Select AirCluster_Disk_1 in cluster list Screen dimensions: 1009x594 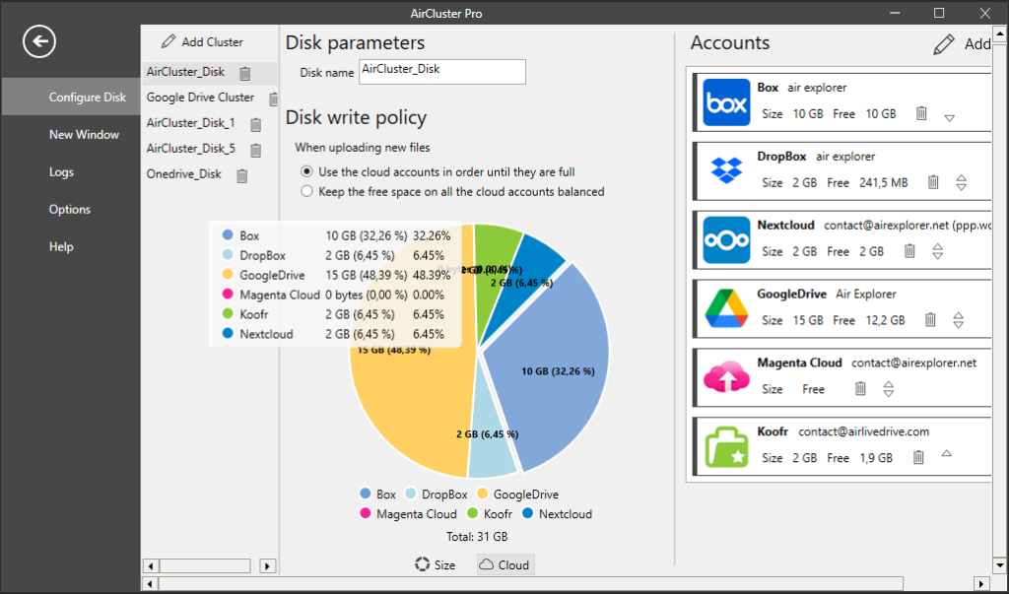pos(190,122)
